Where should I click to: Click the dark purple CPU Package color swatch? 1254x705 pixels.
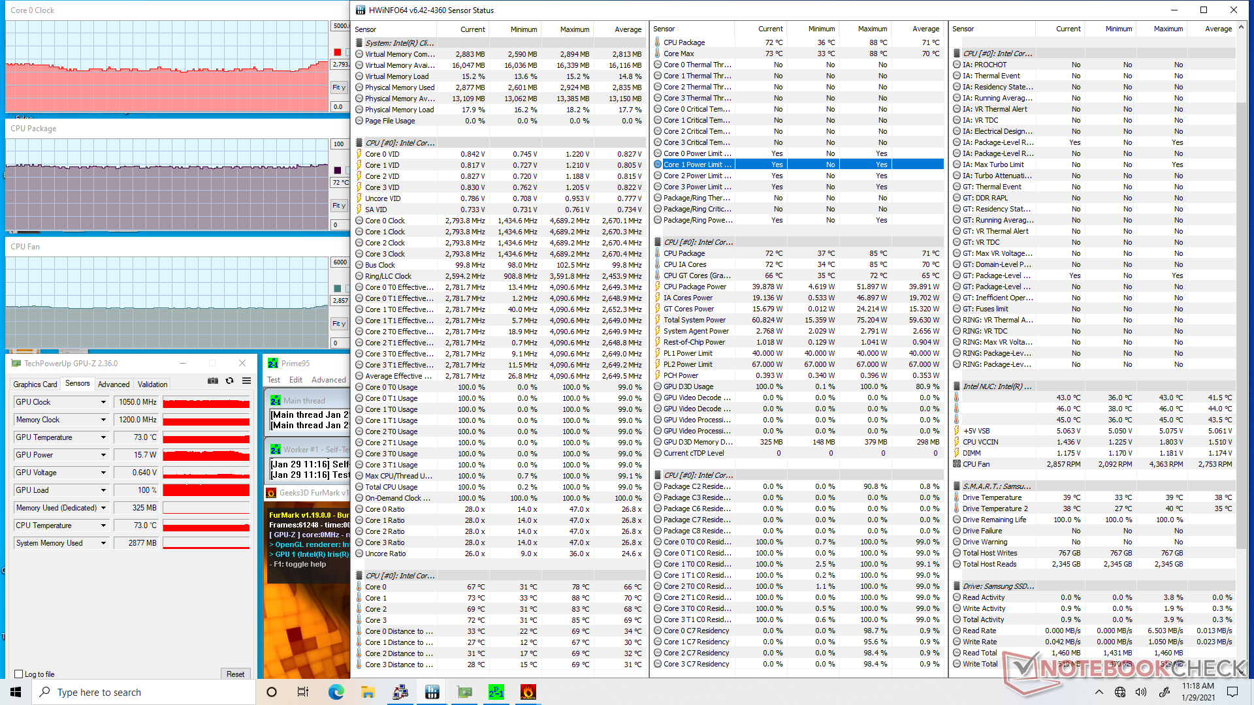point(337,170)
